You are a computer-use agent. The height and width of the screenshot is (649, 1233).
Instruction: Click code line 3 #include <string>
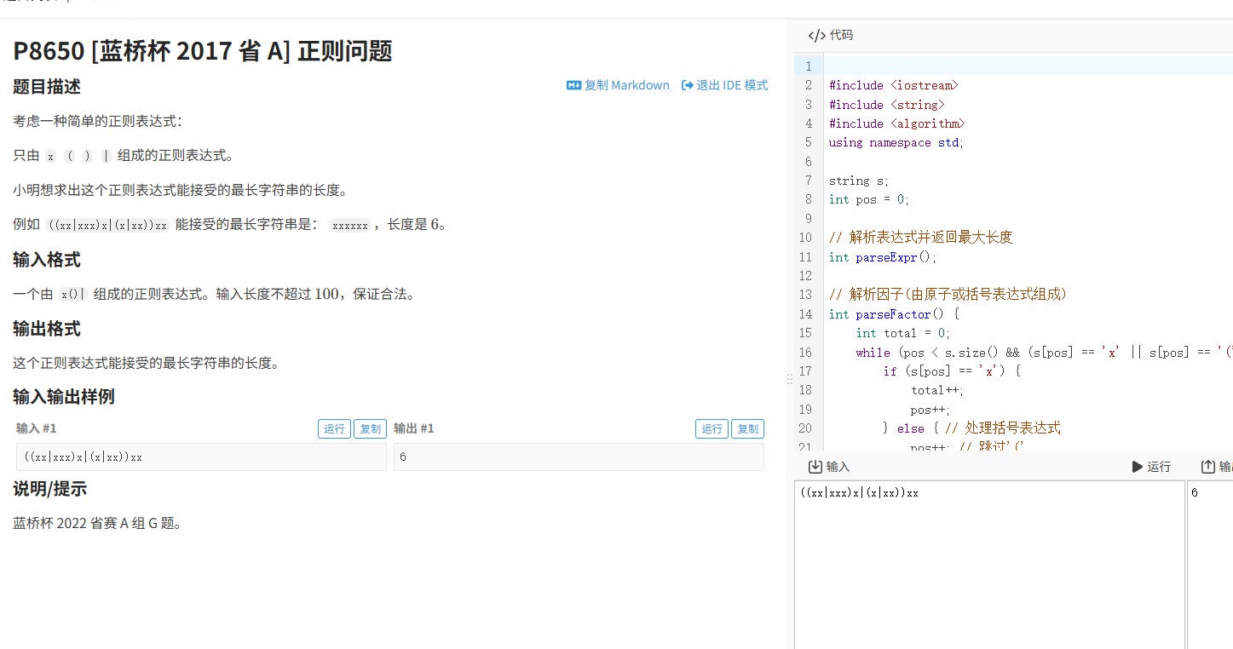point(886,105)
